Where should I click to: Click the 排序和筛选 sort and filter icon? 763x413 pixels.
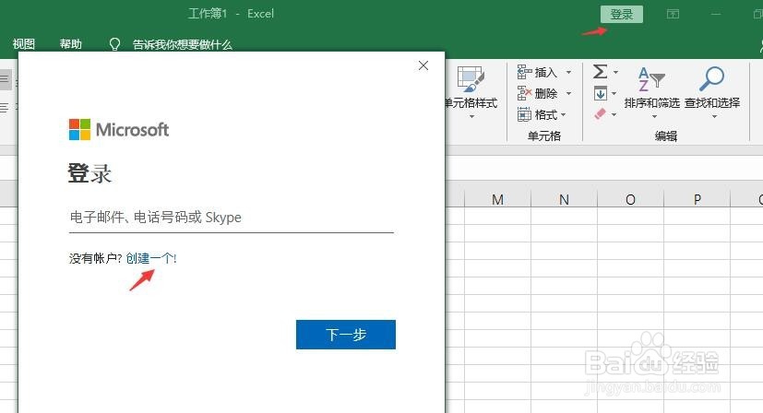tap(651, 79)
